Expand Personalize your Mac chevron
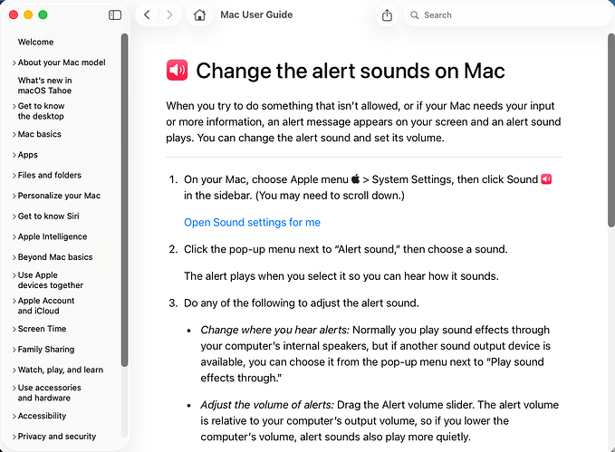Image resolution: width=615 pixels, height=452 pixels. tap(14, 196)
